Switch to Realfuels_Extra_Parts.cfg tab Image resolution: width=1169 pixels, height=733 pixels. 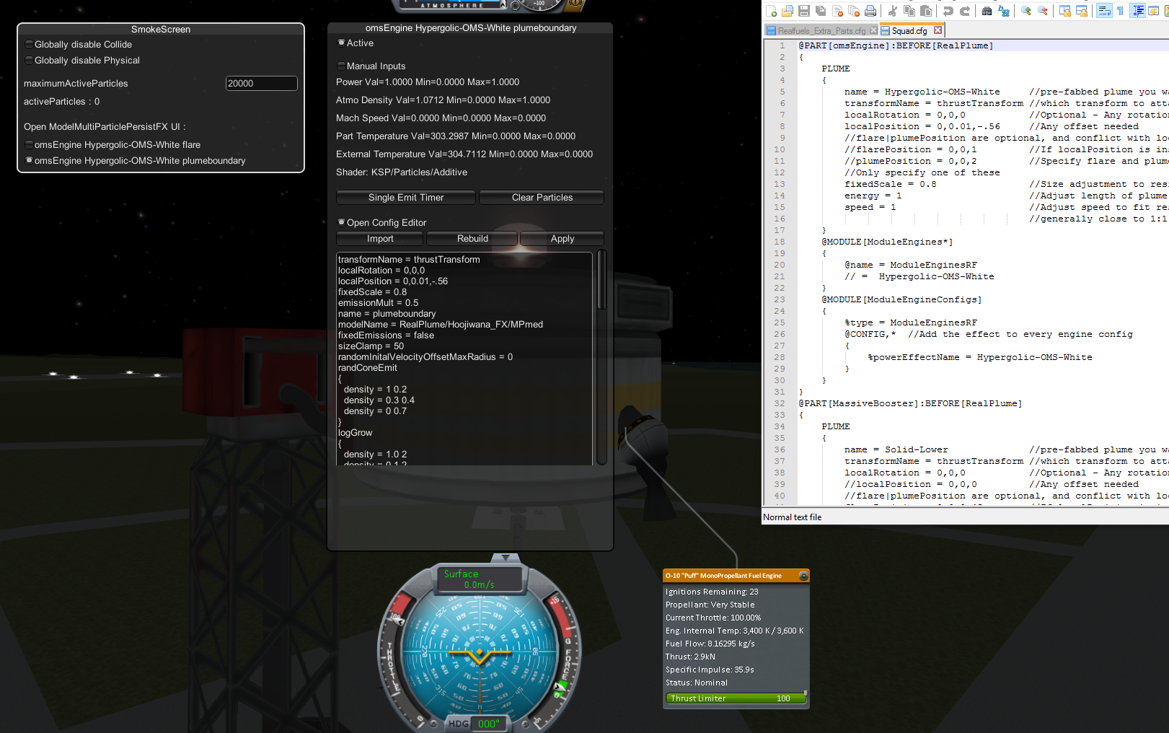point(821,30)
